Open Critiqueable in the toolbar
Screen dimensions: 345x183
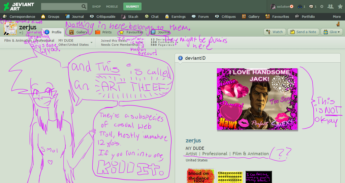[102, 17]
